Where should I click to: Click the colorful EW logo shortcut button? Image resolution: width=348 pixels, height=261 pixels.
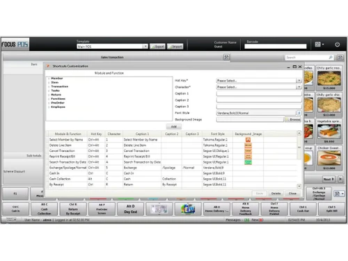click(188, 209)
